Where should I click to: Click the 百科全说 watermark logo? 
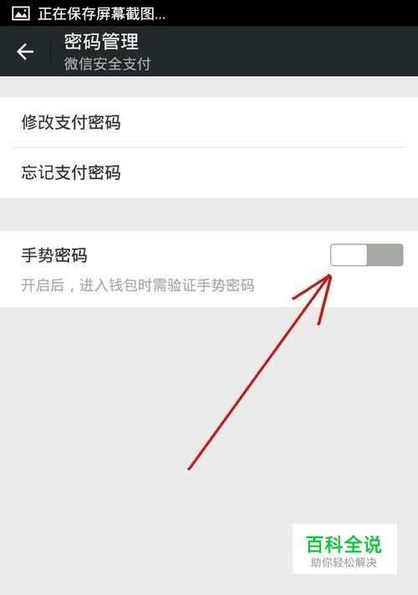tap(344, 549)
